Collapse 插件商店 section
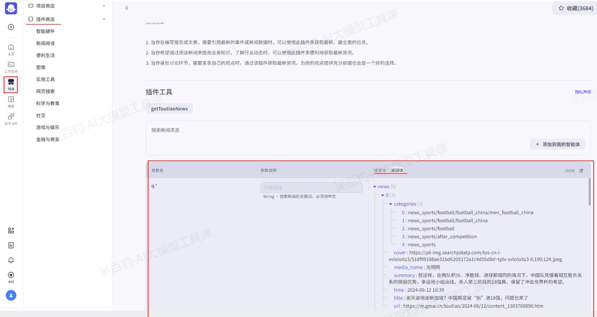 (x=103, y=19)
